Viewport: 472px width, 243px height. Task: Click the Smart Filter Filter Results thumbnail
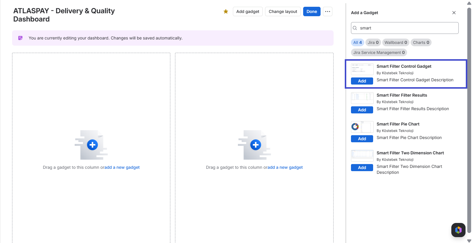362,98
